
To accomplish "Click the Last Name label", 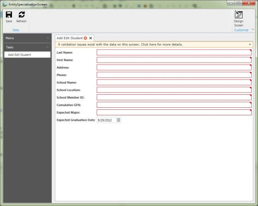I will (64, 53).
